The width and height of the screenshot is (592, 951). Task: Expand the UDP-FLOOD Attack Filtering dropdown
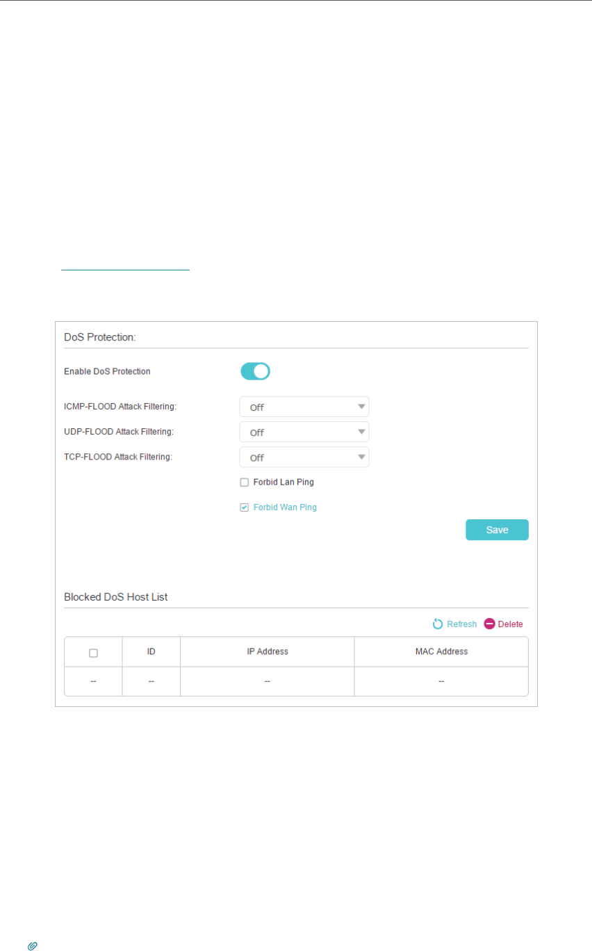pyautogui.click(x=304, y=432)
